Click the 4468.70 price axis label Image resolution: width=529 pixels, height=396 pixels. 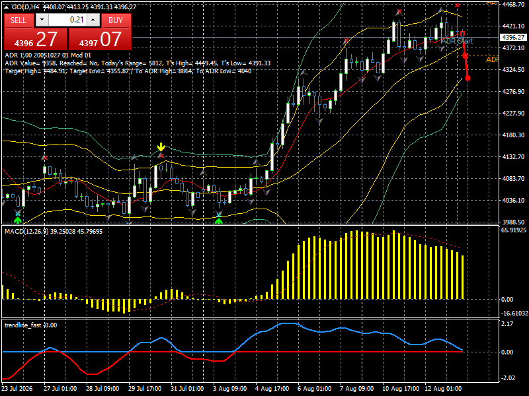pos(513,5)
